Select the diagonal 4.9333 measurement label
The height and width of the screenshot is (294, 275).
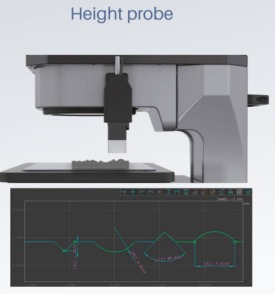[138, 262]
